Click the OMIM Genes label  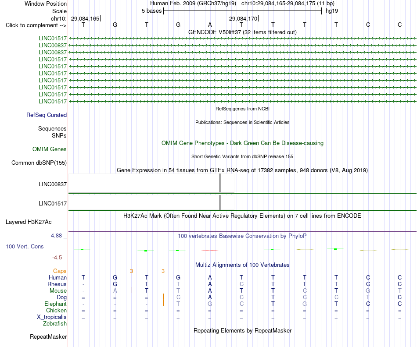click(x=49, y=149)
